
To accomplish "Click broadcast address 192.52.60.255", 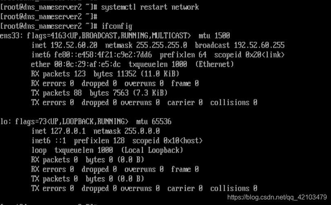I will 259,45.
